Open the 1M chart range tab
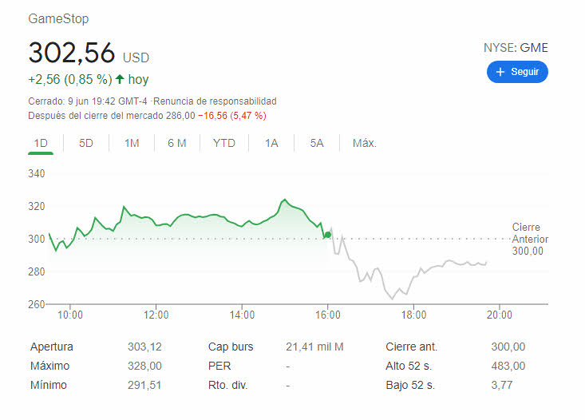This screenshot has width=585, height=420. 132,143
